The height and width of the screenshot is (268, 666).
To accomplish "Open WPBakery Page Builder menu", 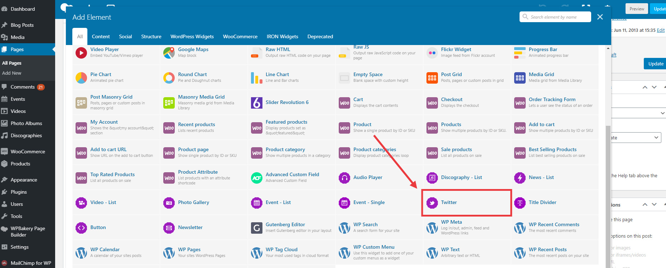I will click(28, 232).
